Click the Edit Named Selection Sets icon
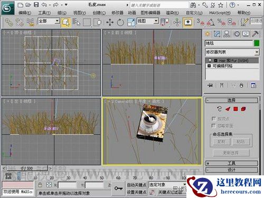 coord(244,22)
